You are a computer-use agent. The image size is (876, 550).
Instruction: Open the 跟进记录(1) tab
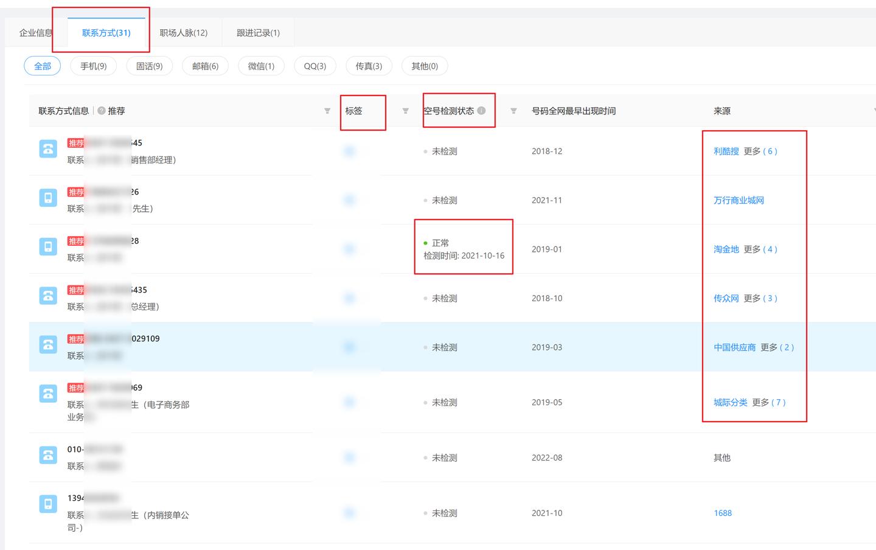tap(258, 33)
